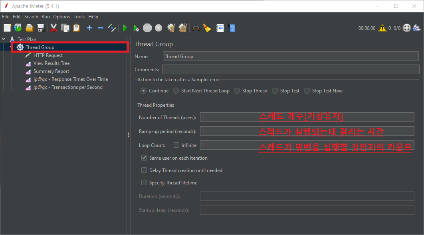Save the test plan with floppy icon
Image resolution: width=424 pixels, height=235 pixels.
[x=41, y=28]
